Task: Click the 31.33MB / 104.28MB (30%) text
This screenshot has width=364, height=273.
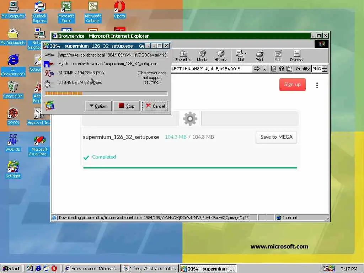Action: coord(82,73)
